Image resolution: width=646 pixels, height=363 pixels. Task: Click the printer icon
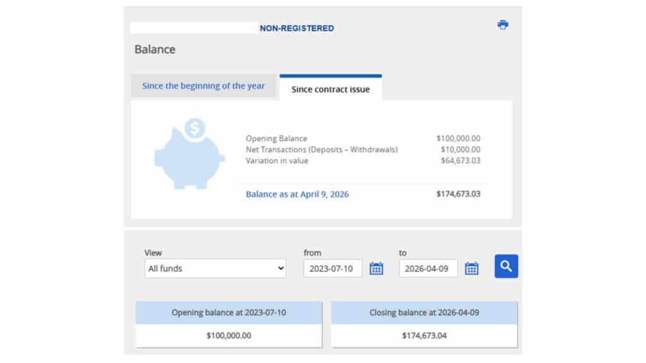[x=503, y=25]
